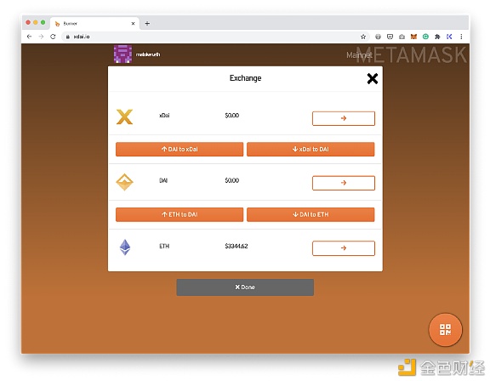
Task: Click the xDai token logo
Action: click(x=124, y=117)
